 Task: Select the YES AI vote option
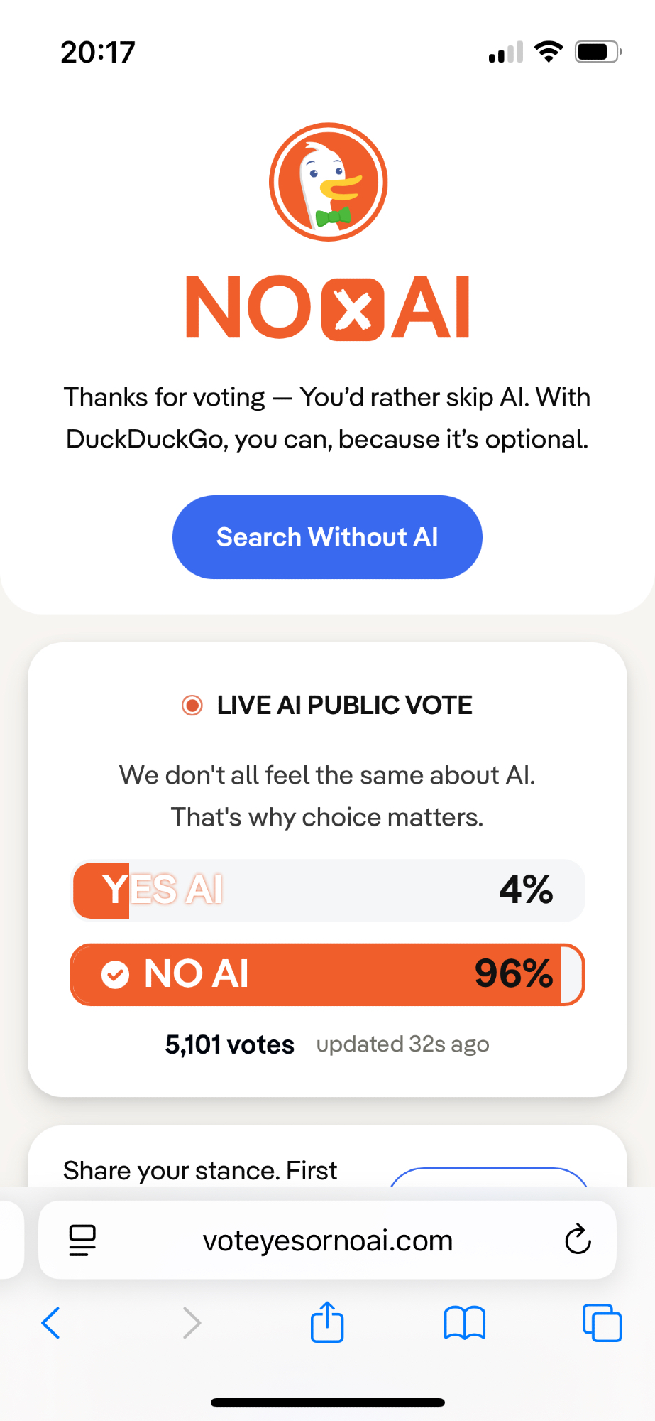[x=328, y=890]
